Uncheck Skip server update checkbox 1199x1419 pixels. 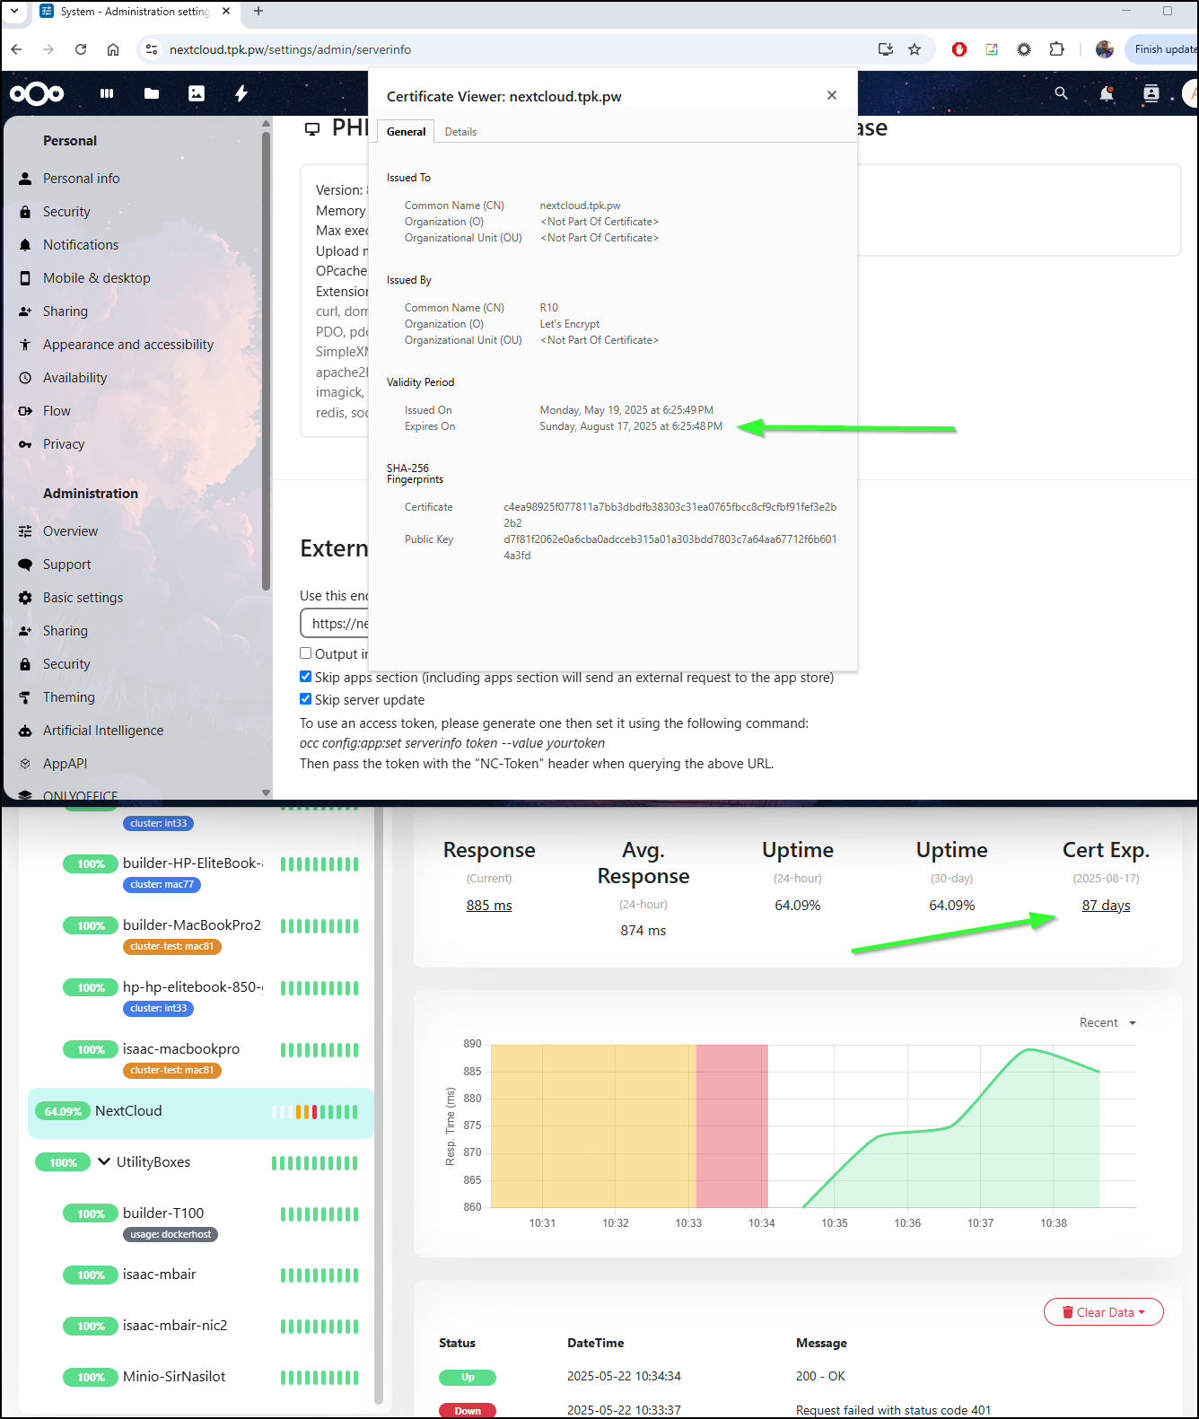click(x=306, y=699)
